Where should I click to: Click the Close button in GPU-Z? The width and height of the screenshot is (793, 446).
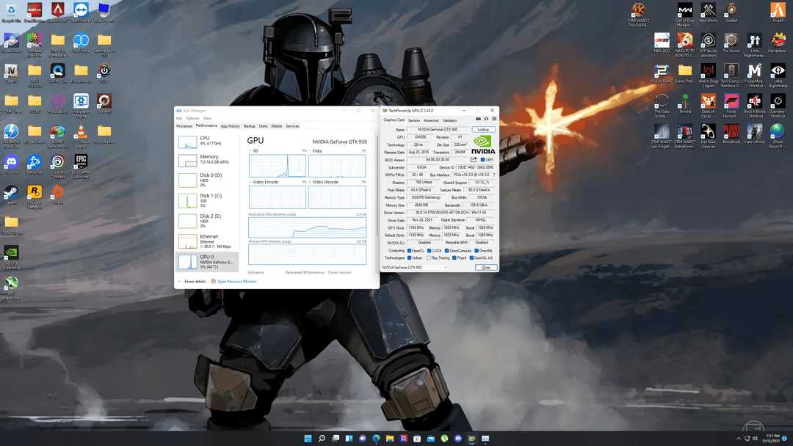pos(486,267)
